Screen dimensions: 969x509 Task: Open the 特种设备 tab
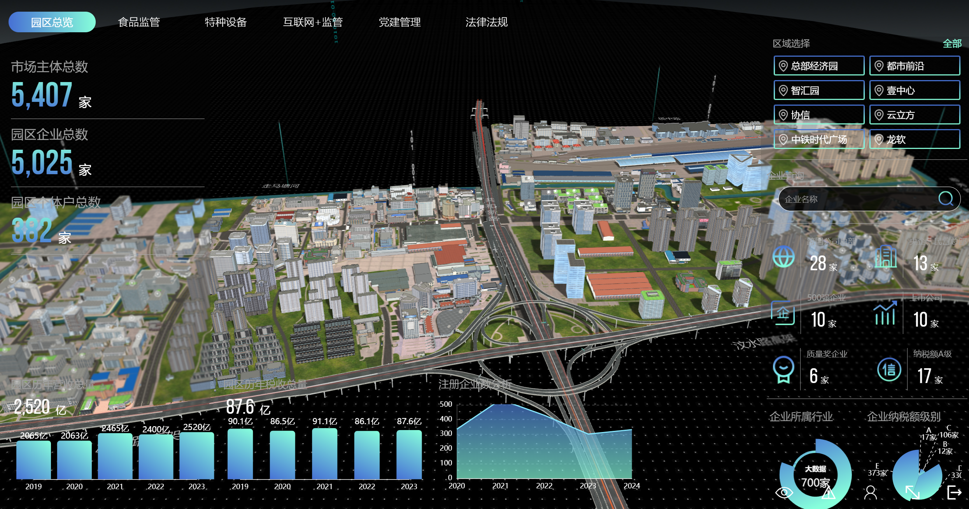[x=226, y=22]
